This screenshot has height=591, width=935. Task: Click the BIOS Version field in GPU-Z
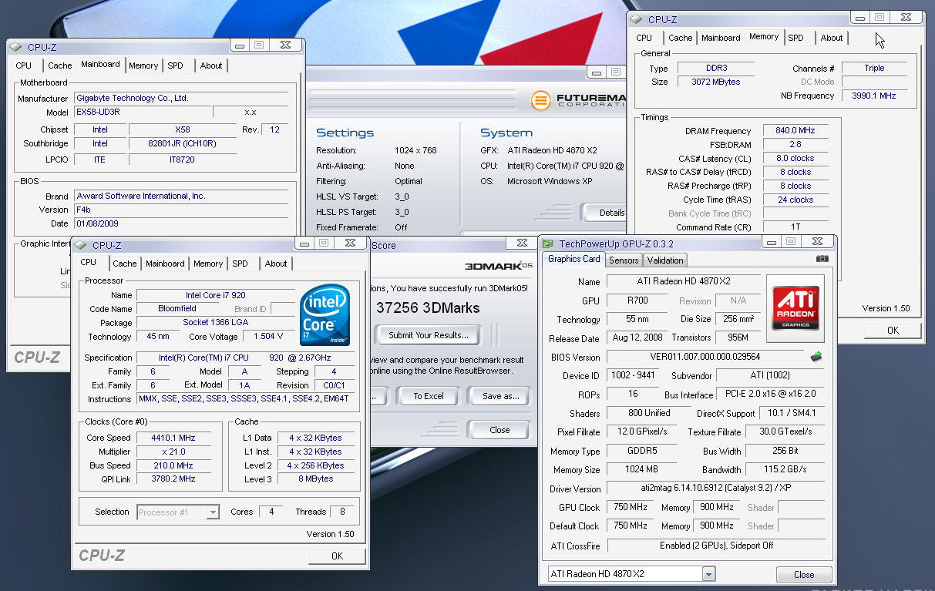[705, 357]
